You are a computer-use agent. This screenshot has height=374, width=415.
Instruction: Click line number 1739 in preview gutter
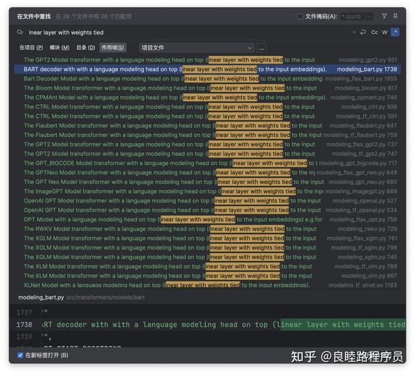tap(24, 337)
